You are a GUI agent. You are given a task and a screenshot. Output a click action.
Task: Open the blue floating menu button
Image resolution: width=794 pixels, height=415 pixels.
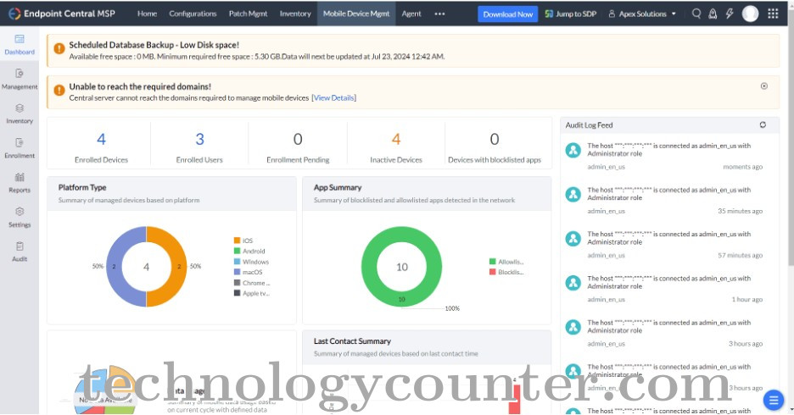click(773, 401)
